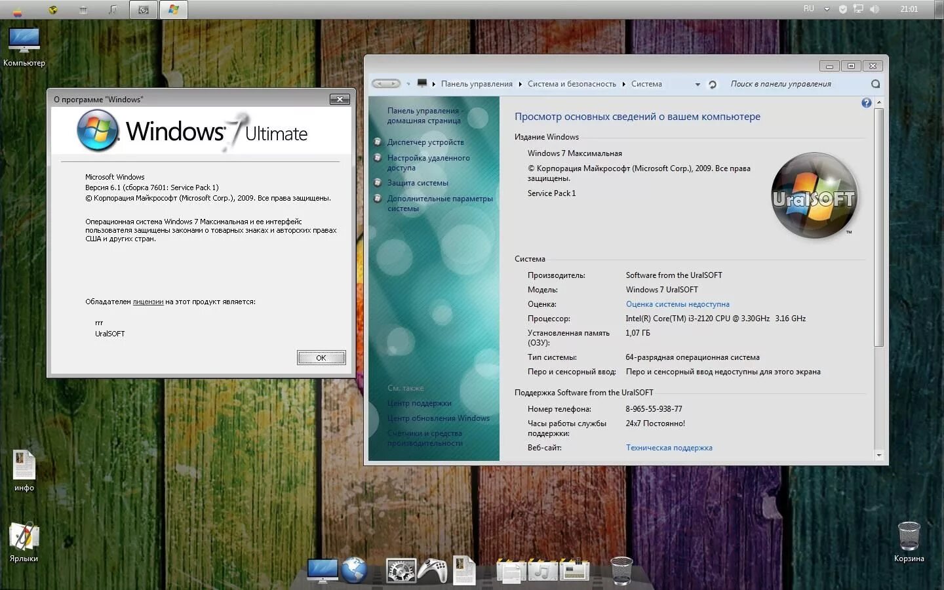Click scrollbar down arrow in System window
Image resolution: width=944 pixels, height=590 pixels.
(x=879, y=455)
